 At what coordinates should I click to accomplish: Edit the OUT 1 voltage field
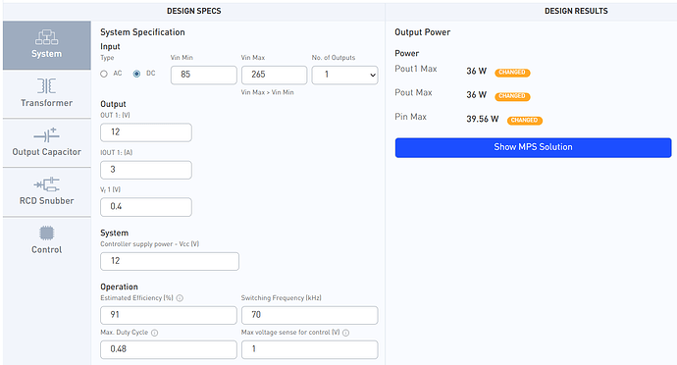pyautogui.click(x=146, y=132)
